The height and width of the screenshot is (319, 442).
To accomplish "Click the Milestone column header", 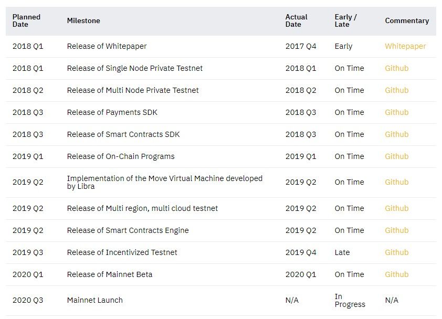I will 83,21.
